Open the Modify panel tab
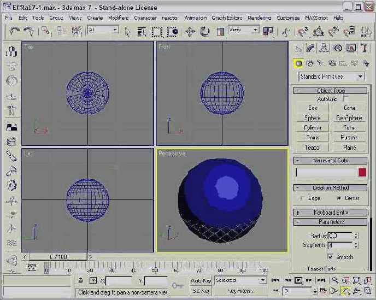Image resolution: width=376 pixels, height=300 pixels. tap(310, 49)
